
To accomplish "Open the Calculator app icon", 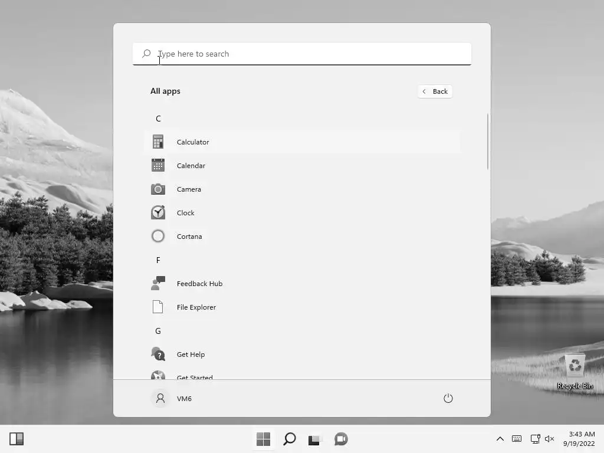I will (x=158, y=142).
